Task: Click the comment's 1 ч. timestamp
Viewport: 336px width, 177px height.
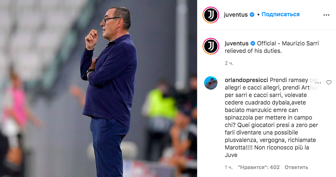Action: coord(229,167)
